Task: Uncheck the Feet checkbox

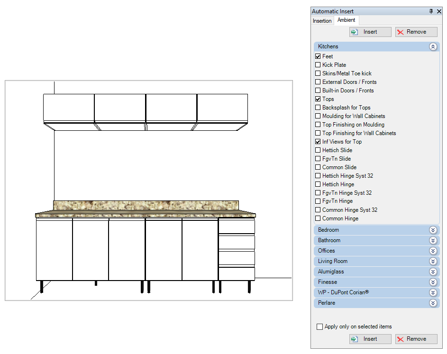Action: coord(318,56)
